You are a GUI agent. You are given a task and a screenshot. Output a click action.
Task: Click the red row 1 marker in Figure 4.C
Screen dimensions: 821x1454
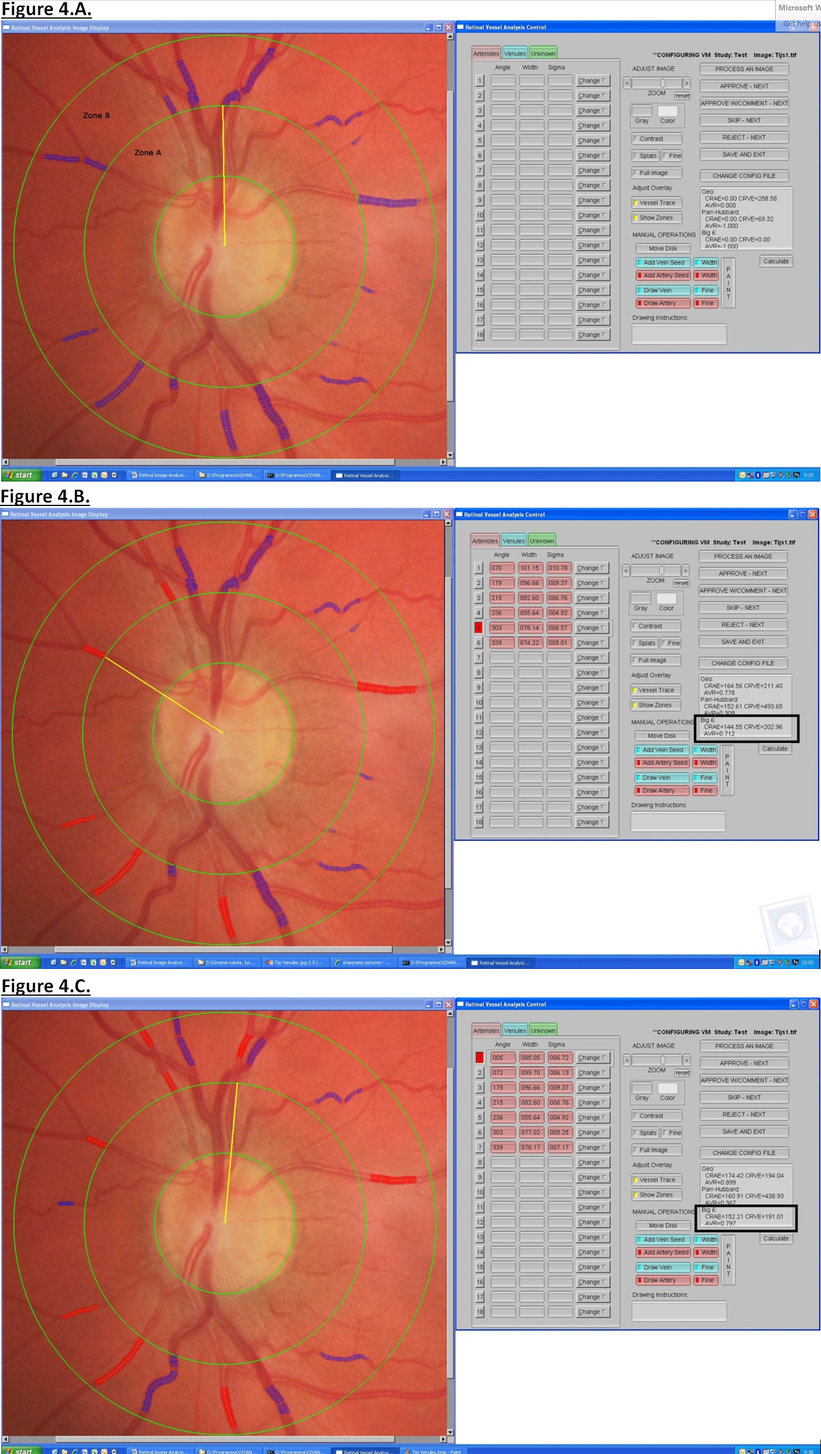tap(480, 1058)
